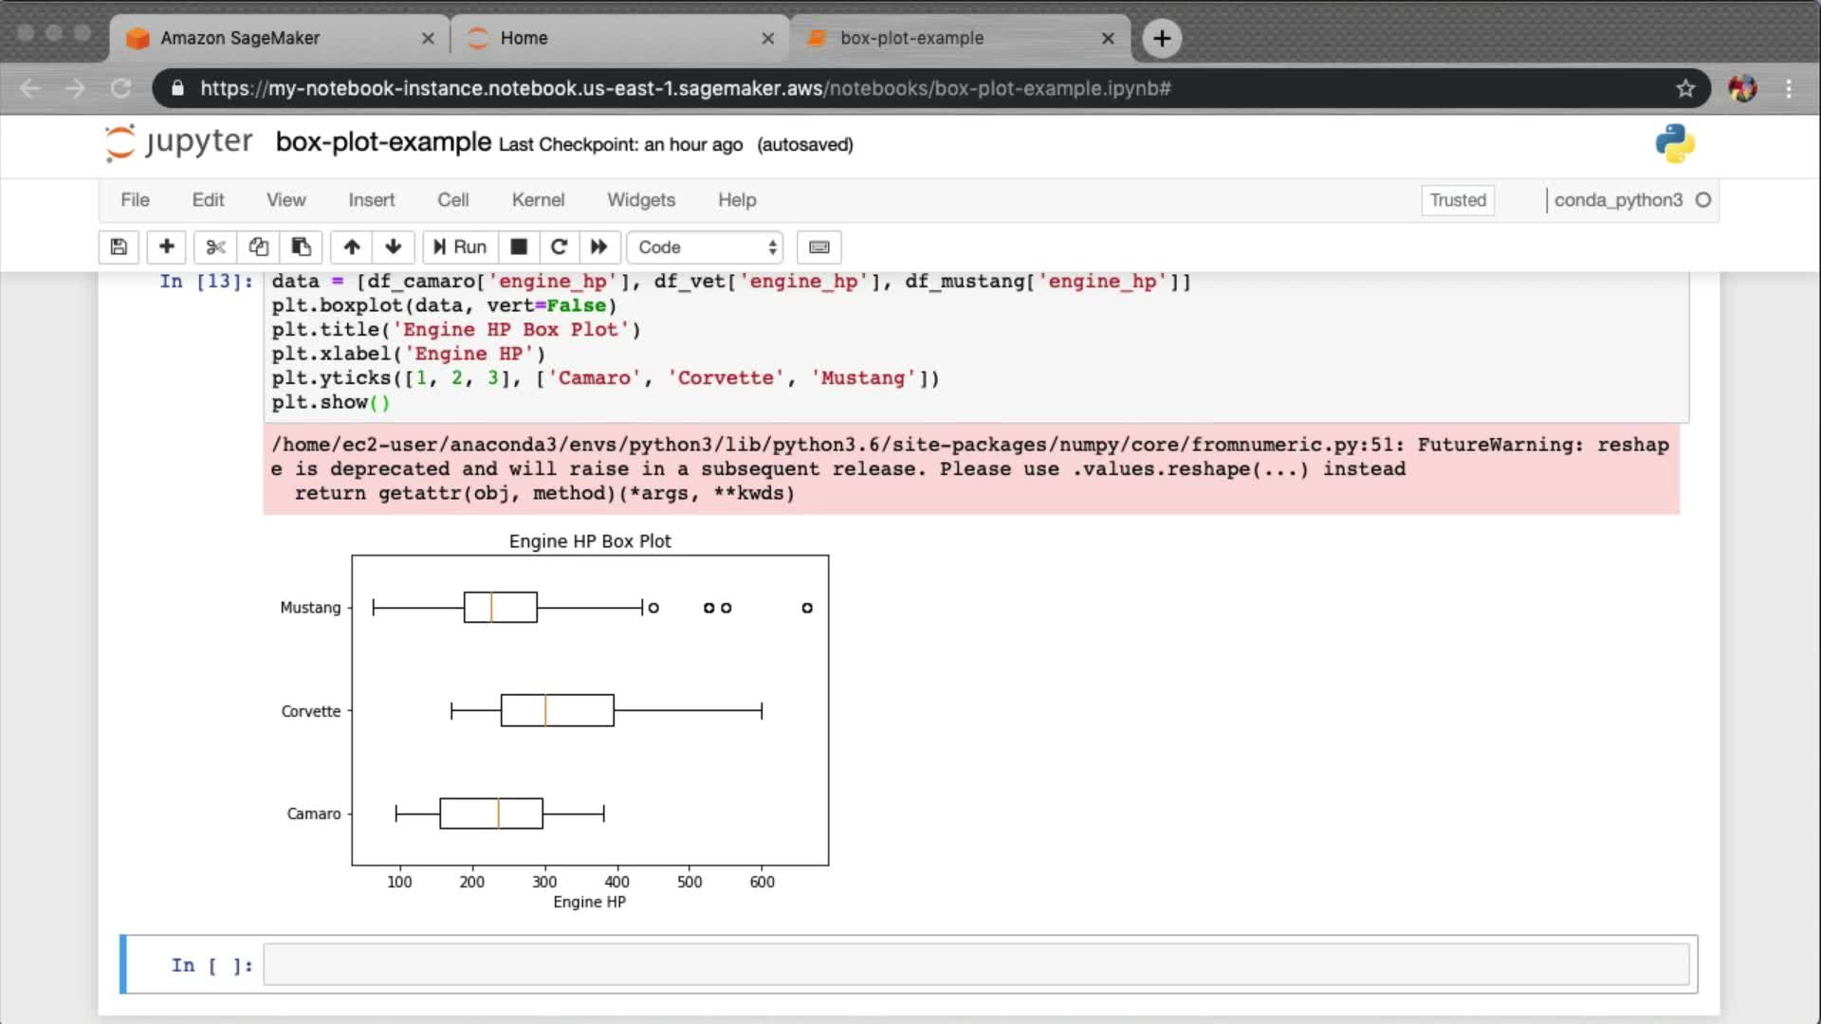Click the Trusted notebook button
1821x1024 pixels.
click(x=1458, y=200)
